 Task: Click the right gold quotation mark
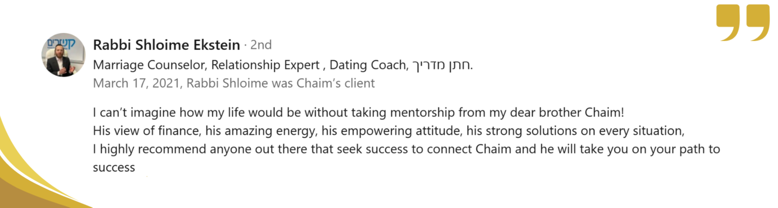pyautogui.click(x=758, y=23)
